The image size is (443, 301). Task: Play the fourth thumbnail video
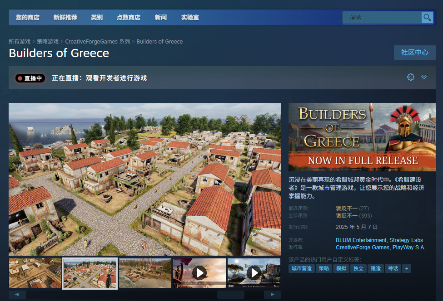coord(199,273)
